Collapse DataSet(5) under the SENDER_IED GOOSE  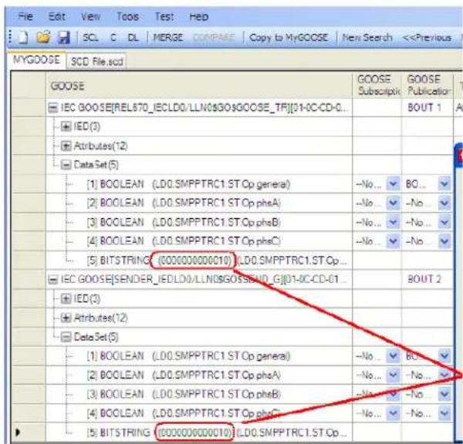tap(66, 337)
